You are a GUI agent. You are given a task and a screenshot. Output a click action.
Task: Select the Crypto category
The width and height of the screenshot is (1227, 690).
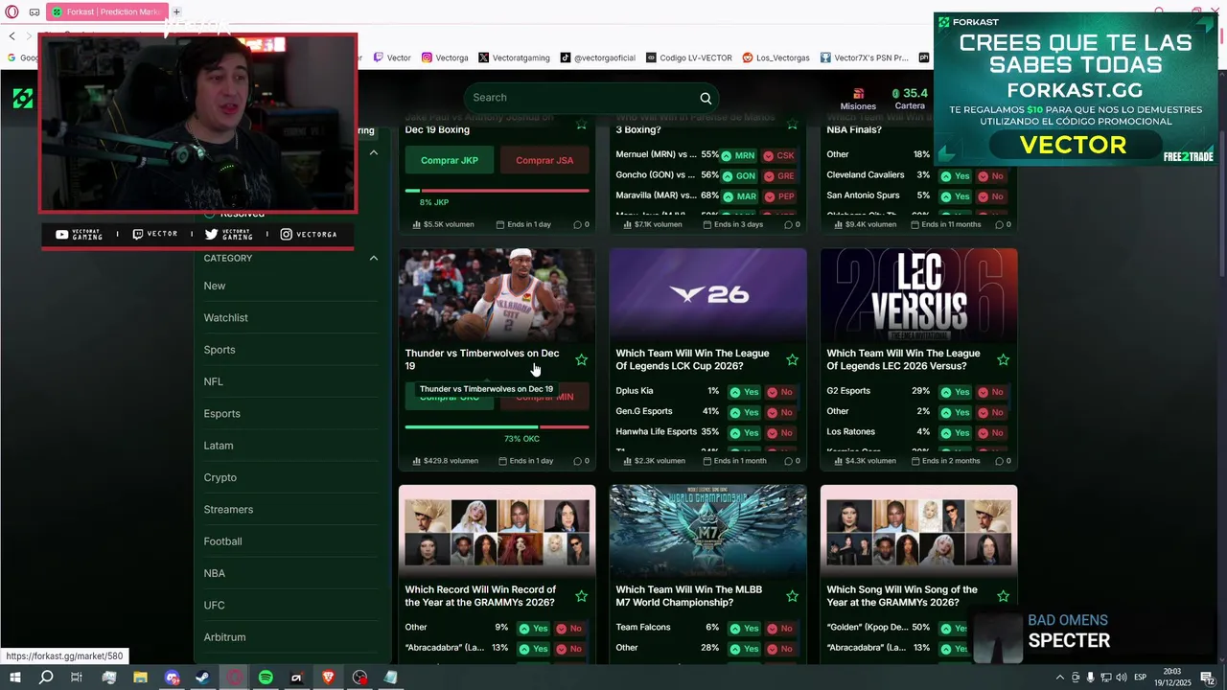click(220, 477)
